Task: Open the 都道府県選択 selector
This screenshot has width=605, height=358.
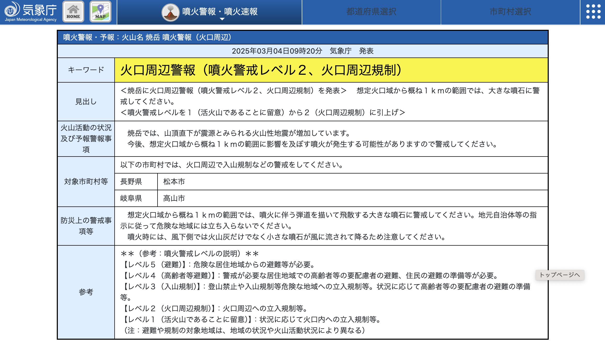Action: [371, 12]
